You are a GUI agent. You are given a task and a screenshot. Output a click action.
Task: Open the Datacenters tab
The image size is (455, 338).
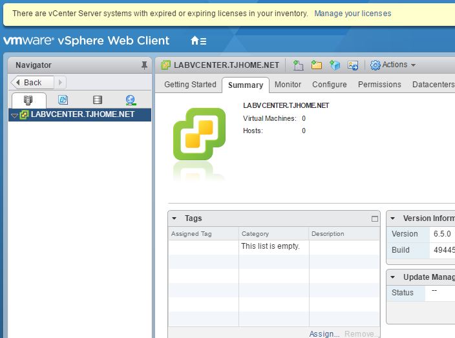point(433,85)
